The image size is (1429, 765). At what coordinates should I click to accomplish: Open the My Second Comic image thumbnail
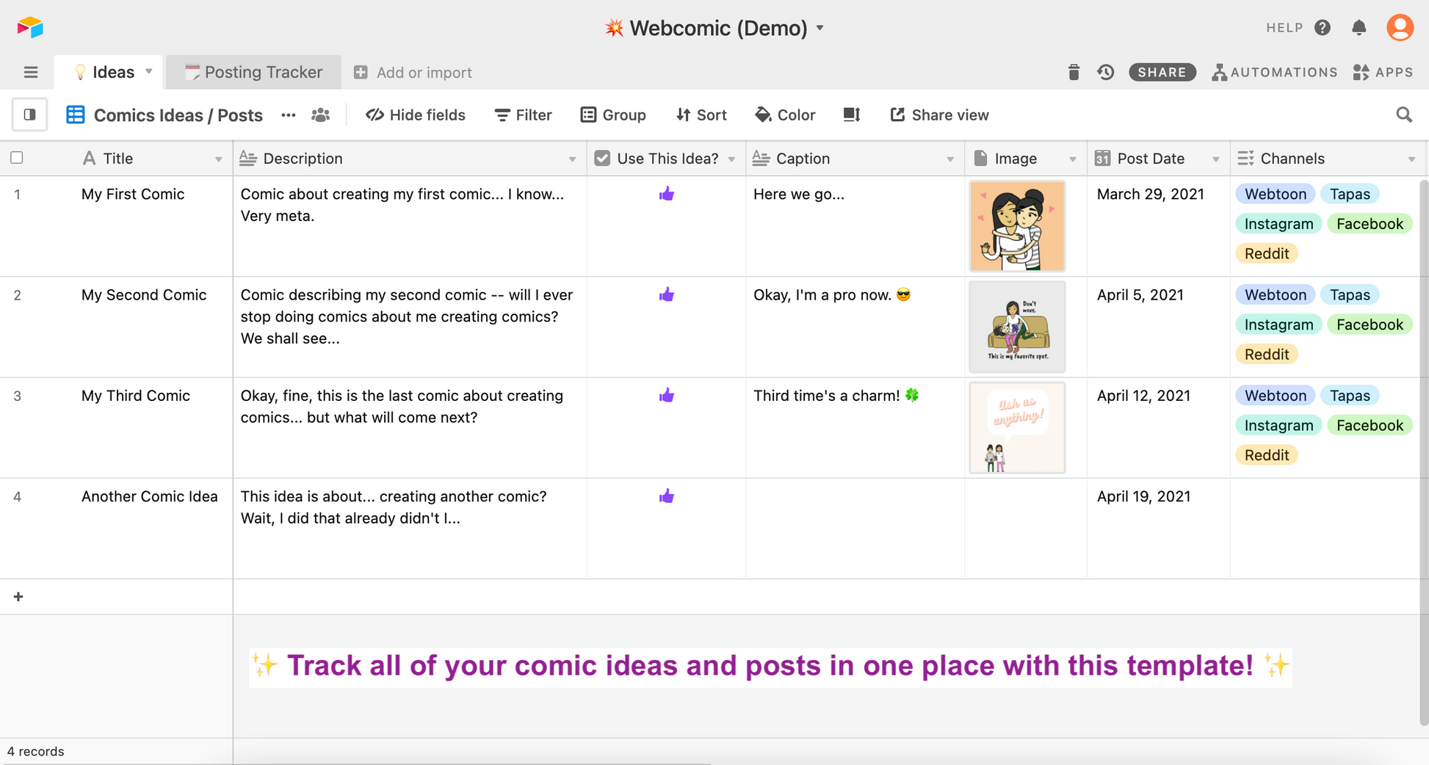[x=1016, y=327]
